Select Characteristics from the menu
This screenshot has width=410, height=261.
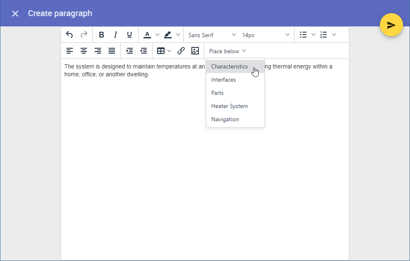click(230, 66)
